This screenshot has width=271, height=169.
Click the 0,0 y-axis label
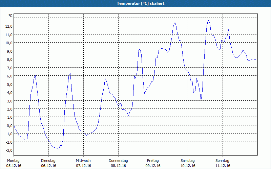pyautogui.click(x=10, y=125)
